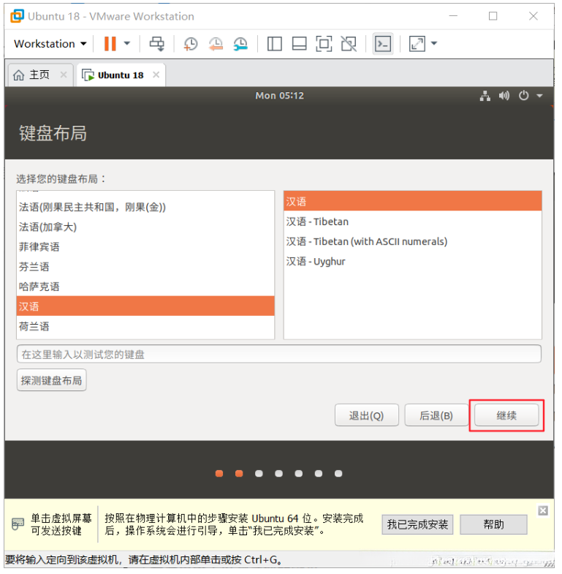Select 哈萨克语 in the layout list
The width and height of the screenshot is (562, 574).
145,286
